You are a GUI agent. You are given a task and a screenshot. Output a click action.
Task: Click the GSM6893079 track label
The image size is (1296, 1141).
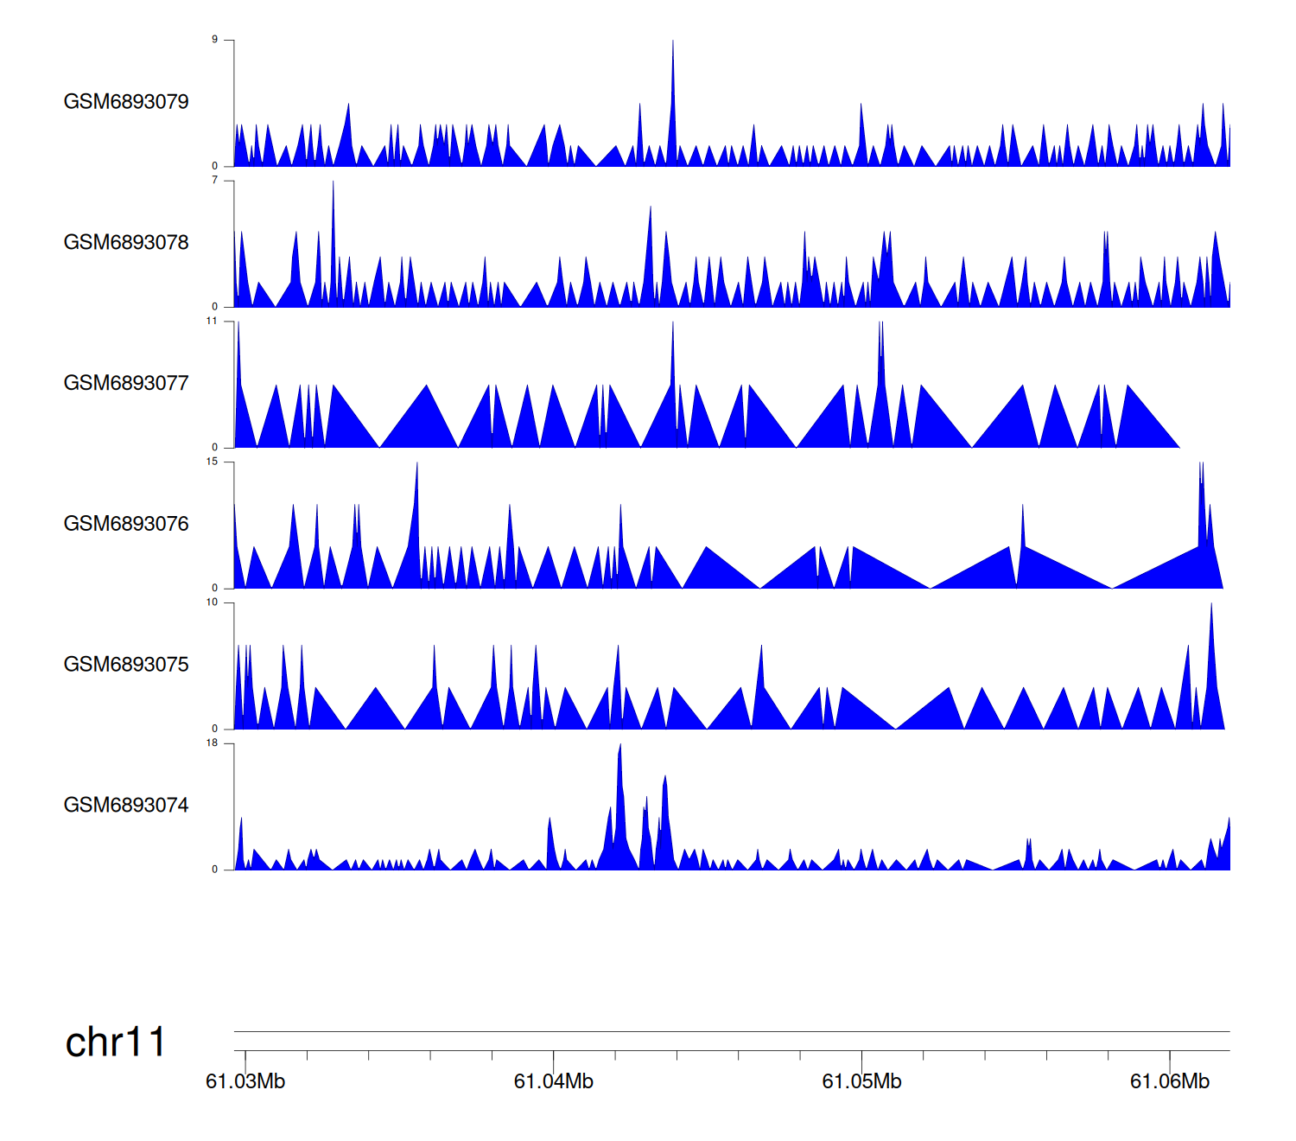tap(126, 102)
